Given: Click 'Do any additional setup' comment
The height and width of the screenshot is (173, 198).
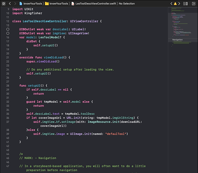Looking at the screenshot, I should [x=70, y=70].
